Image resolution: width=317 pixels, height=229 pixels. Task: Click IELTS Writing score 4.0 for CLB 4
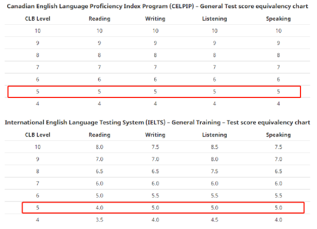click(155, 220)
